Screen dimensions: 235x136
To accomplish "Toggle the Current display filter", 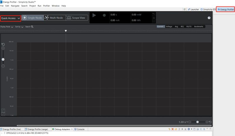I will [x=160, y=26].
